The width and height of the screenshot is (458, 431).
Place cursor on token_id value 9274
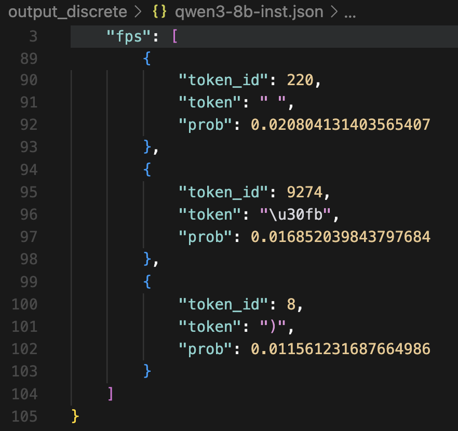point(305,192)
